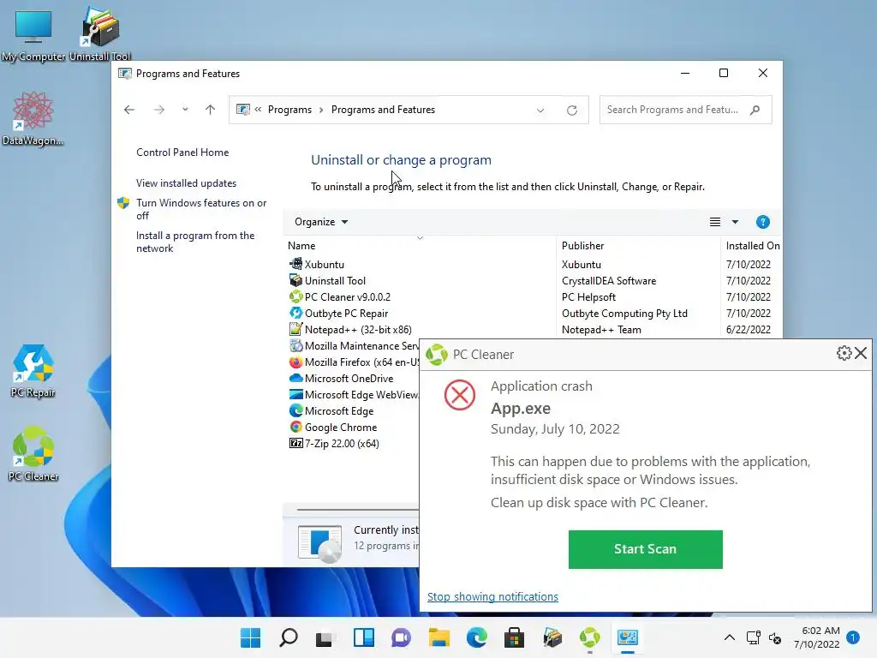Close the PC Cleaner notification popup
877x658 pixels.
(861, 353)
